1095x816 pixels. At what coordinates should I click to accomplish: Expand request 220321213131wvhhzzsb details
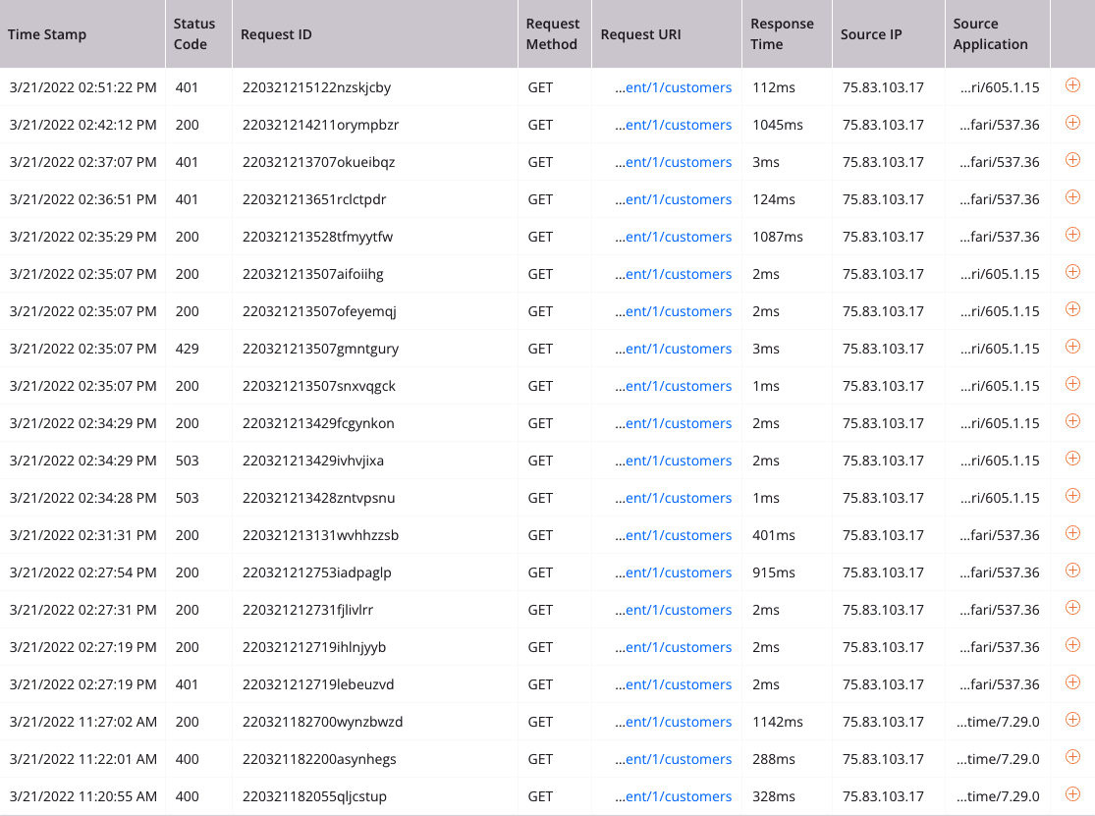1072,534
